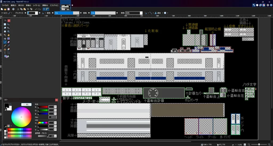Open the レイヤー(L) menu
This screenshot has width=273, height=146.
point(37,5)
